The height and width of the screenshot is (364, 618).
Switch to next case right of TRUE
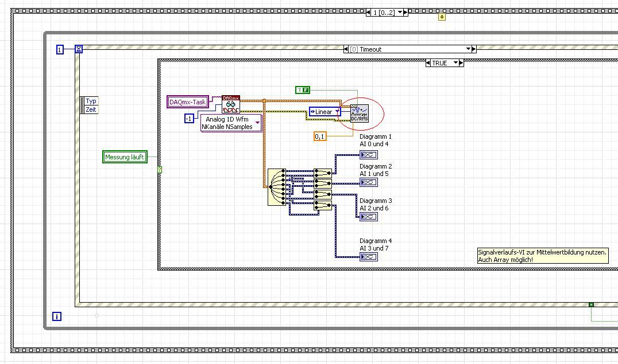pos(462,63)
